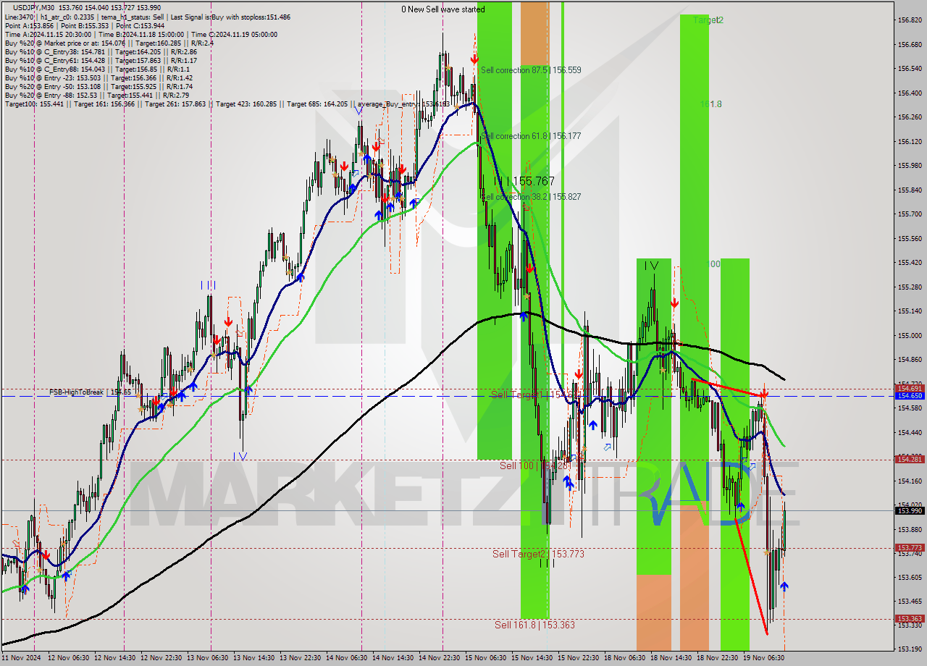Screen dimensions: 927x666
Task: Click the '14 Nov 22:30' time label
Action: (439, 658)
